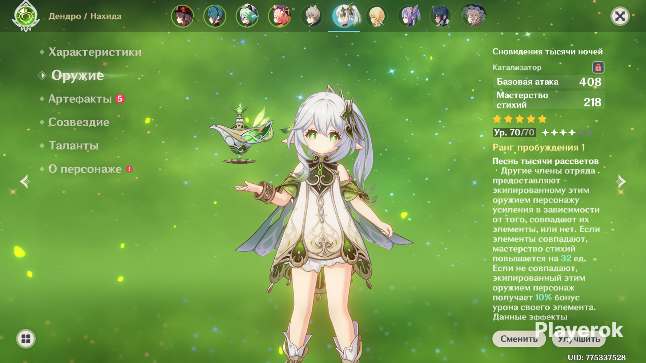This screenshot has width=646, height=363.
Task: Open the Оружие section
Action: (77, 75)
